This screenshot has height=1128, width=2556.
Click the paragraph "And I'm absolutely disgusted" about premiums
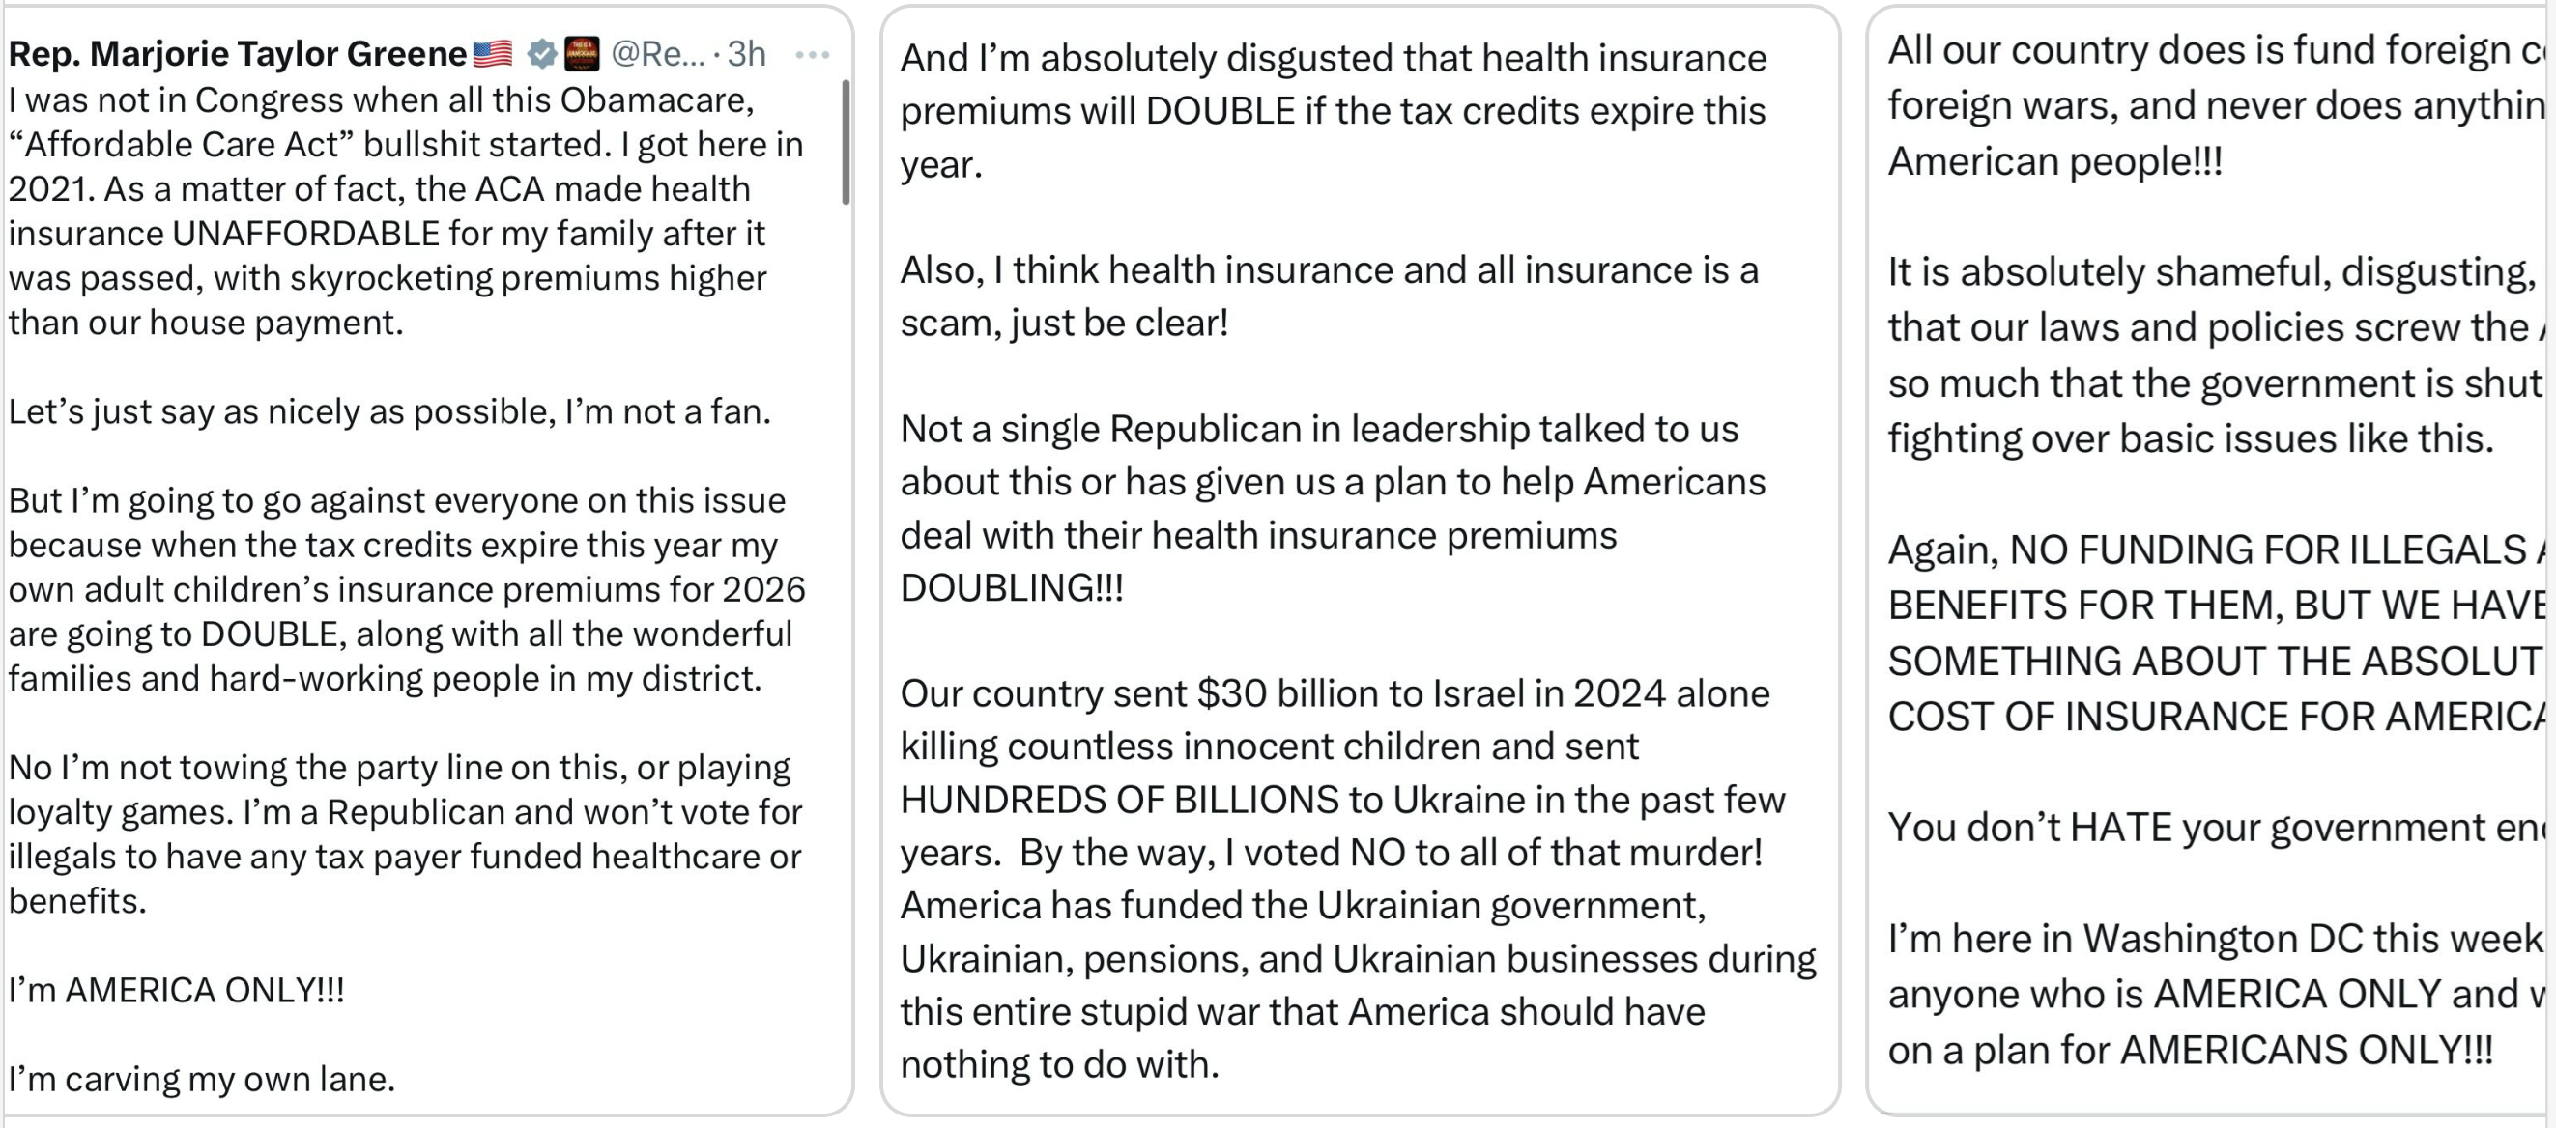[x=1333, y=111]
